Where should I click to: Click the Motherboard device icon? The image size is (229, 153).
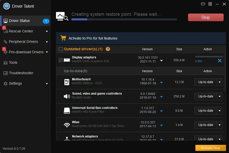(x=67, y=82)
